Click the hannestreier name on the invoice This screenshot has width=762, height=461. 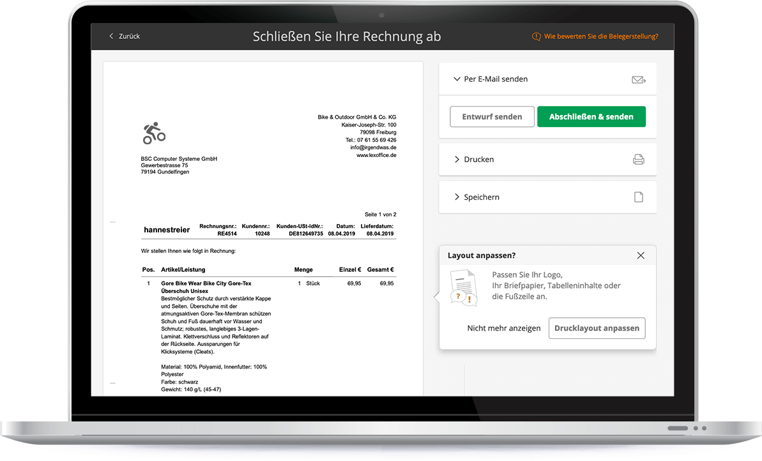tap(167, 229)
